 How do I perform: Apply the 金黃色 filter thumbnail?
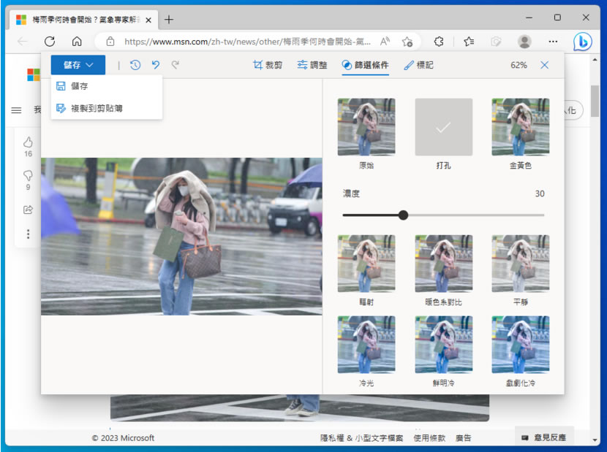(520, 127)
